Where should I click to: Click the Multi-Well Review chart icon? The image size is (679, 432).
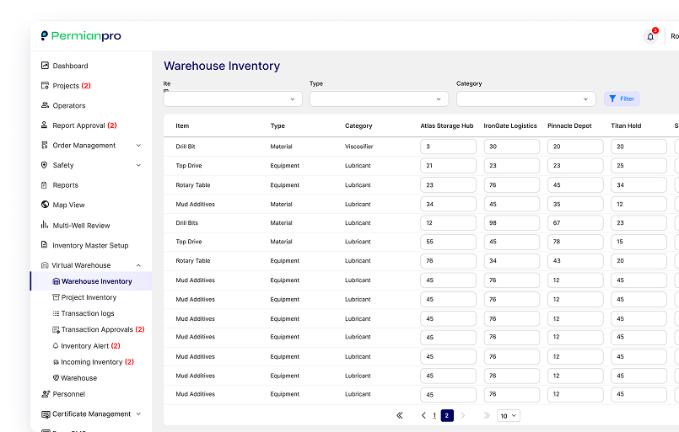(45, 225)
